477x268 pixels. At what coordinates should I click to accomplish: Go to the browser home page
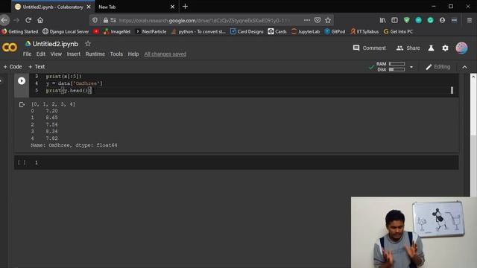40,20
